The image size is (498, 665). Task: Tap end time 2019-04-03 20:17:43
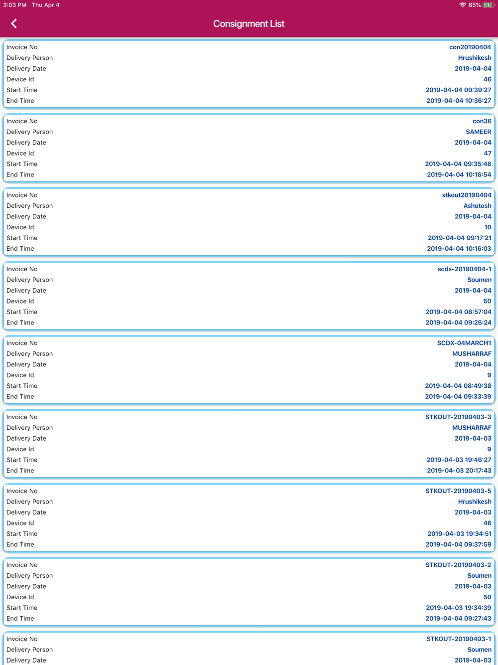pos(459,471)
